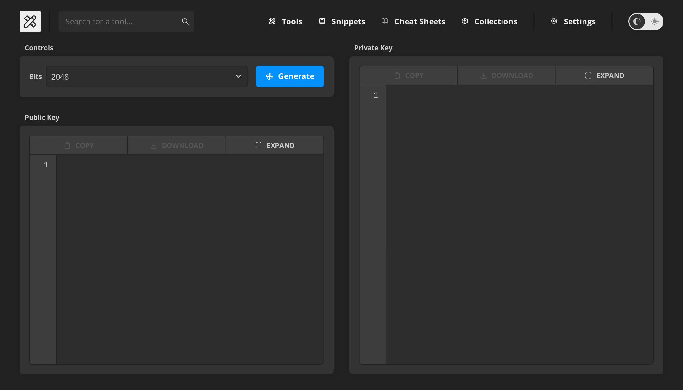
Task: Click the Snippets icon in navigation
Action: pos(322,21)
